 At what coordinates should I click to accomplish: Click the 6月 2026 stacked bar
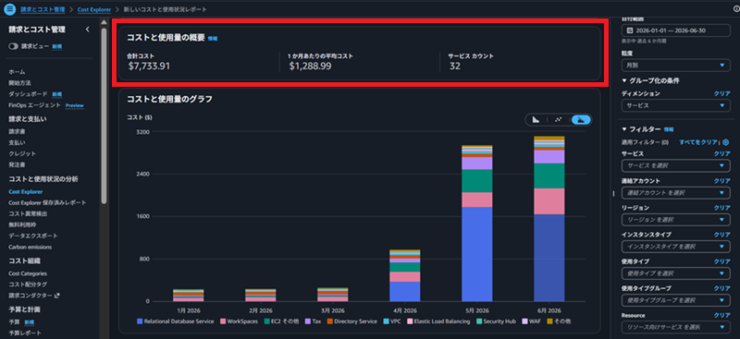(x=549, y=219)
